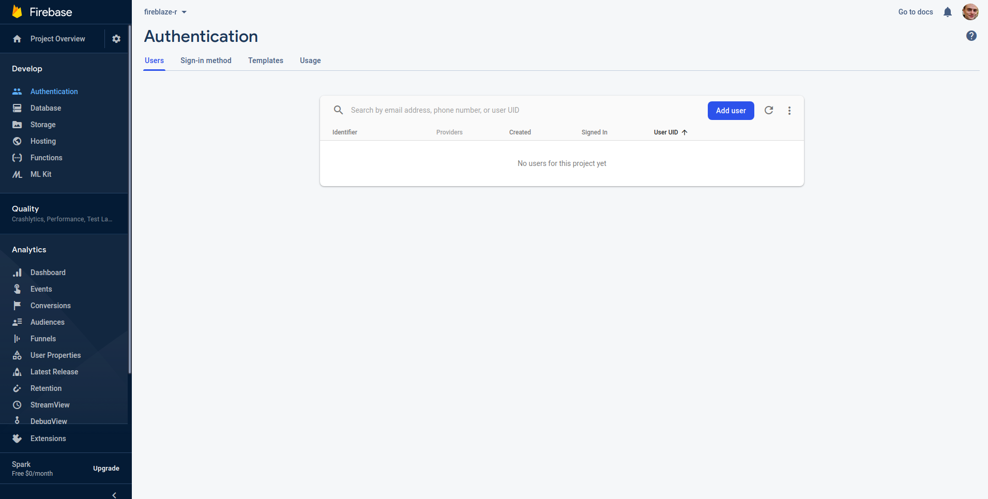This screenshot has height=499, width=988.
Task: Open the notifications bell
Action: [x=948, y=12]
